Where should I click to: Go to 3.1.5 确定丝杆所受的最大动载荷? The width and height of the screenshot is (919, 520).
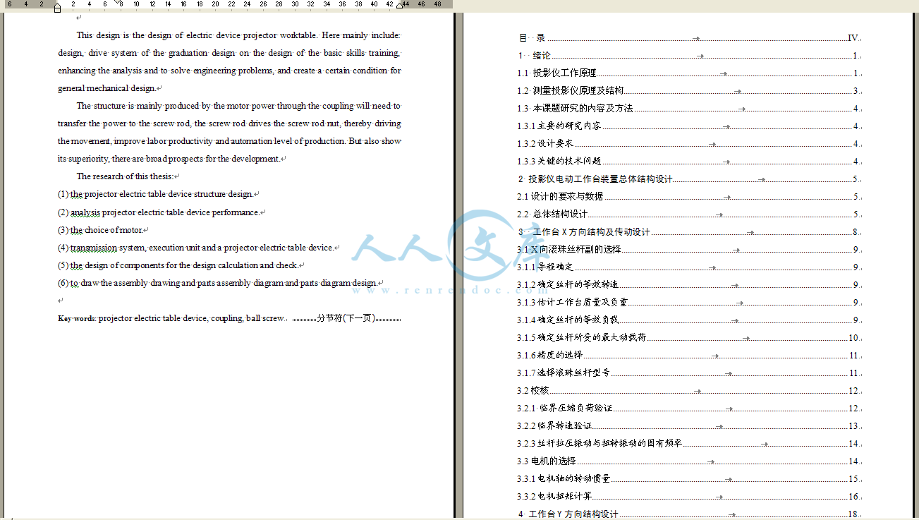(689, 338)
